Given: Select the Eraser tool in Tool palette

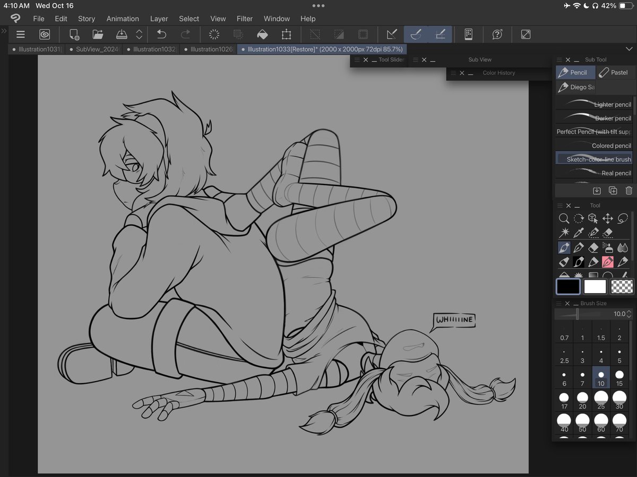Looking at the screenshot, I should (x=593, y=248).
